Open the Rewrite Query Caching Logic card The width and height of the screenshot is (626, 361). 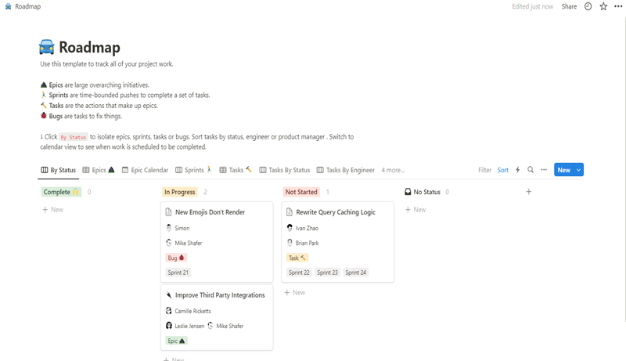tap(336, 212)
